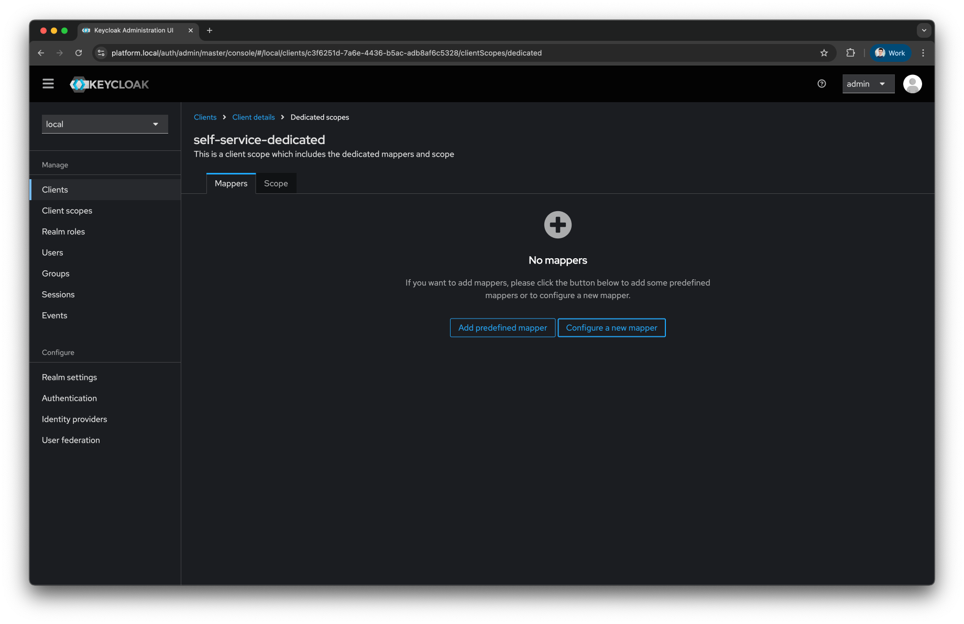Click the Configure a new mapper button
964x624 pixels.
611,327
